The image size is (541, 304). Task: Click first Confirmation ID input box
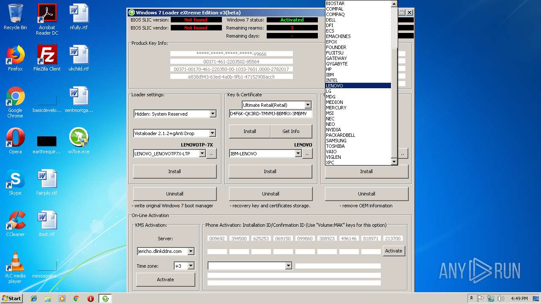tap(217, 251)
